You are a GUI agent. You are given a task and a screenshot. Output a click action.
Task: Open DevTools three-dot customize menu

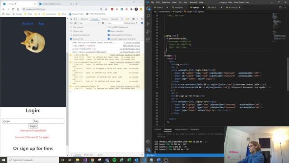point(138,19)
